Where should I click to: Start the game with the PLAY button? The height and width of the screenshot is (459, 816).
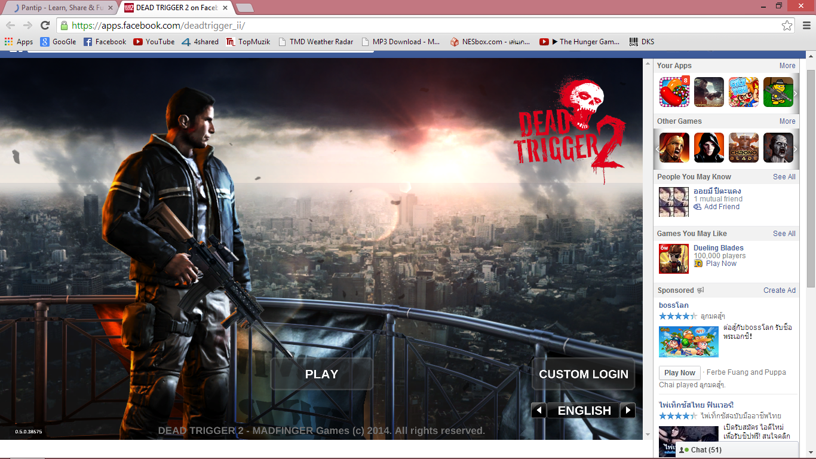click(321, 374)
